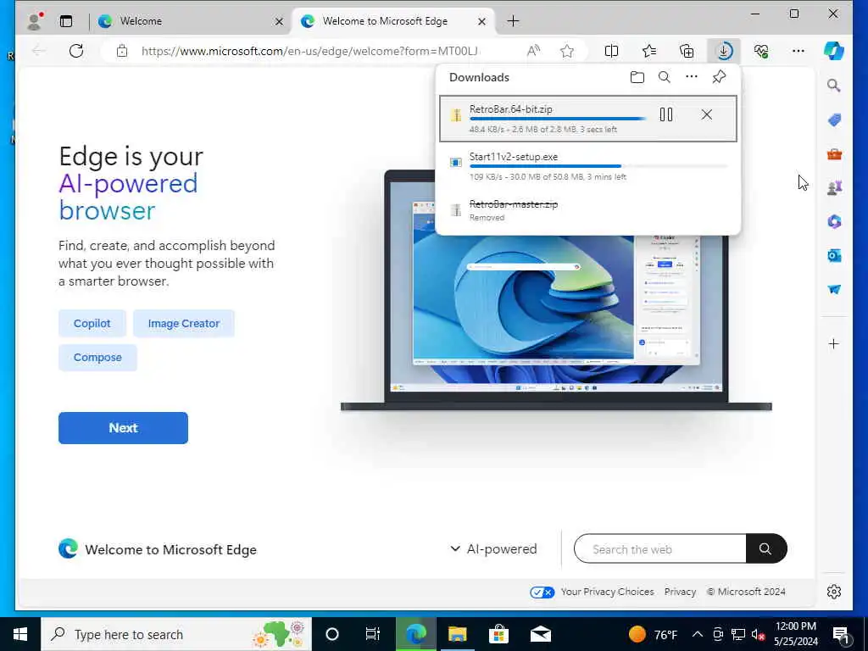Click Start11v2-setup.exe progress bar
This screenshot has height=651, width=868.
coord(598,166)
